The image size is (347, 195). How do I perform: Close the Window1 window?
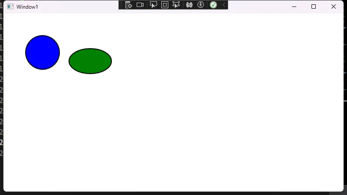(334, 6)
